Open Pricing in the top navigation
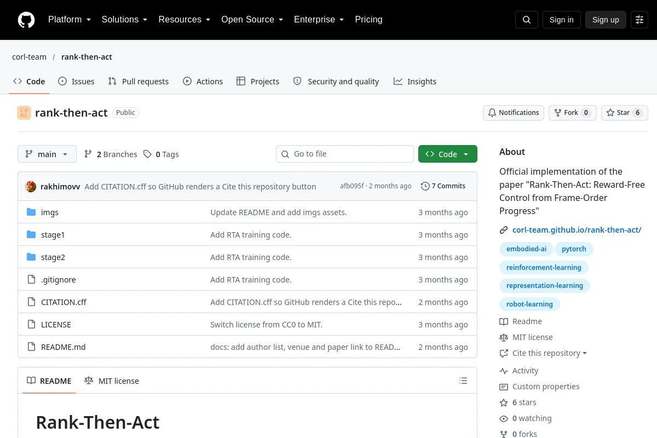This screenshot has height=438, width=657. 368,20
